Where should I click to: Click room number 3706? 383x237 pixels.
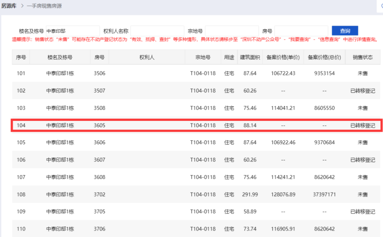[x=100, y=229]
